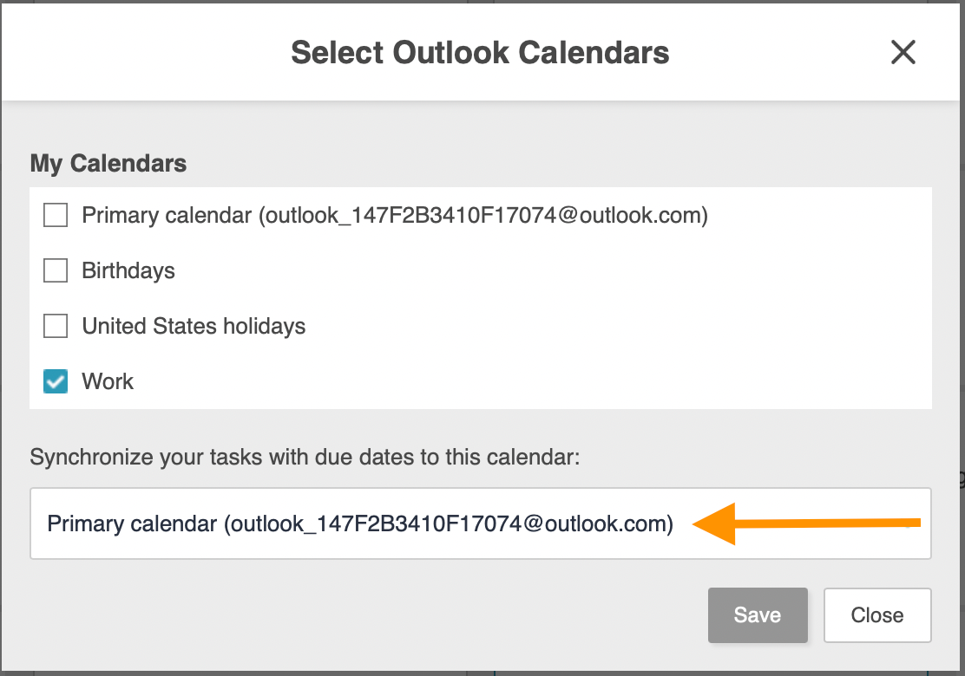Click the Select Outlook Calendars title
965x676 pixels.
[480, 52]
